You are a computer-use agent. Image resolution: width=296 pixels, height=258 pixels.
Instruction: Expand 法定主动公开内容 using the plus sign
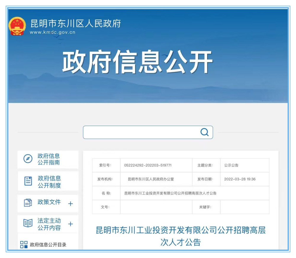pyautogui.click(x=70, y=224)
